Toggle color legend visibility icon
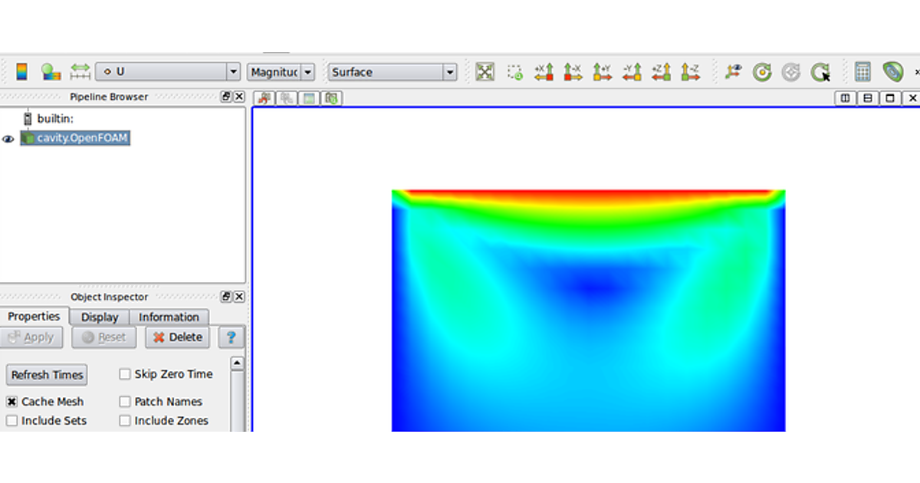The image size is (920, 483). pyautogui.click(x=21, y=72)
